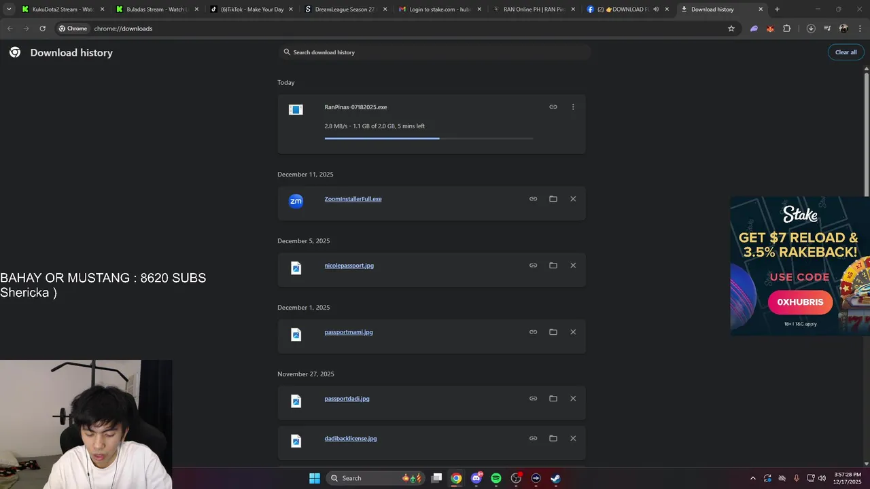
Task: Show nicolepassport.jpg in folder
Action: pyautogui.click(x=553, y=266)
